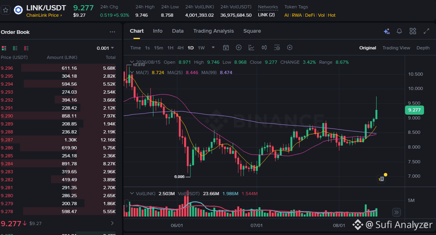Select the 4H chart interval

180,48
